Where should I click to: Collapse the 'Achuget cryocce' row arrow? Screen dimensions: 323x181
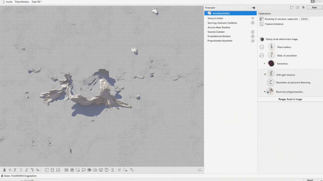pos(265,74)
